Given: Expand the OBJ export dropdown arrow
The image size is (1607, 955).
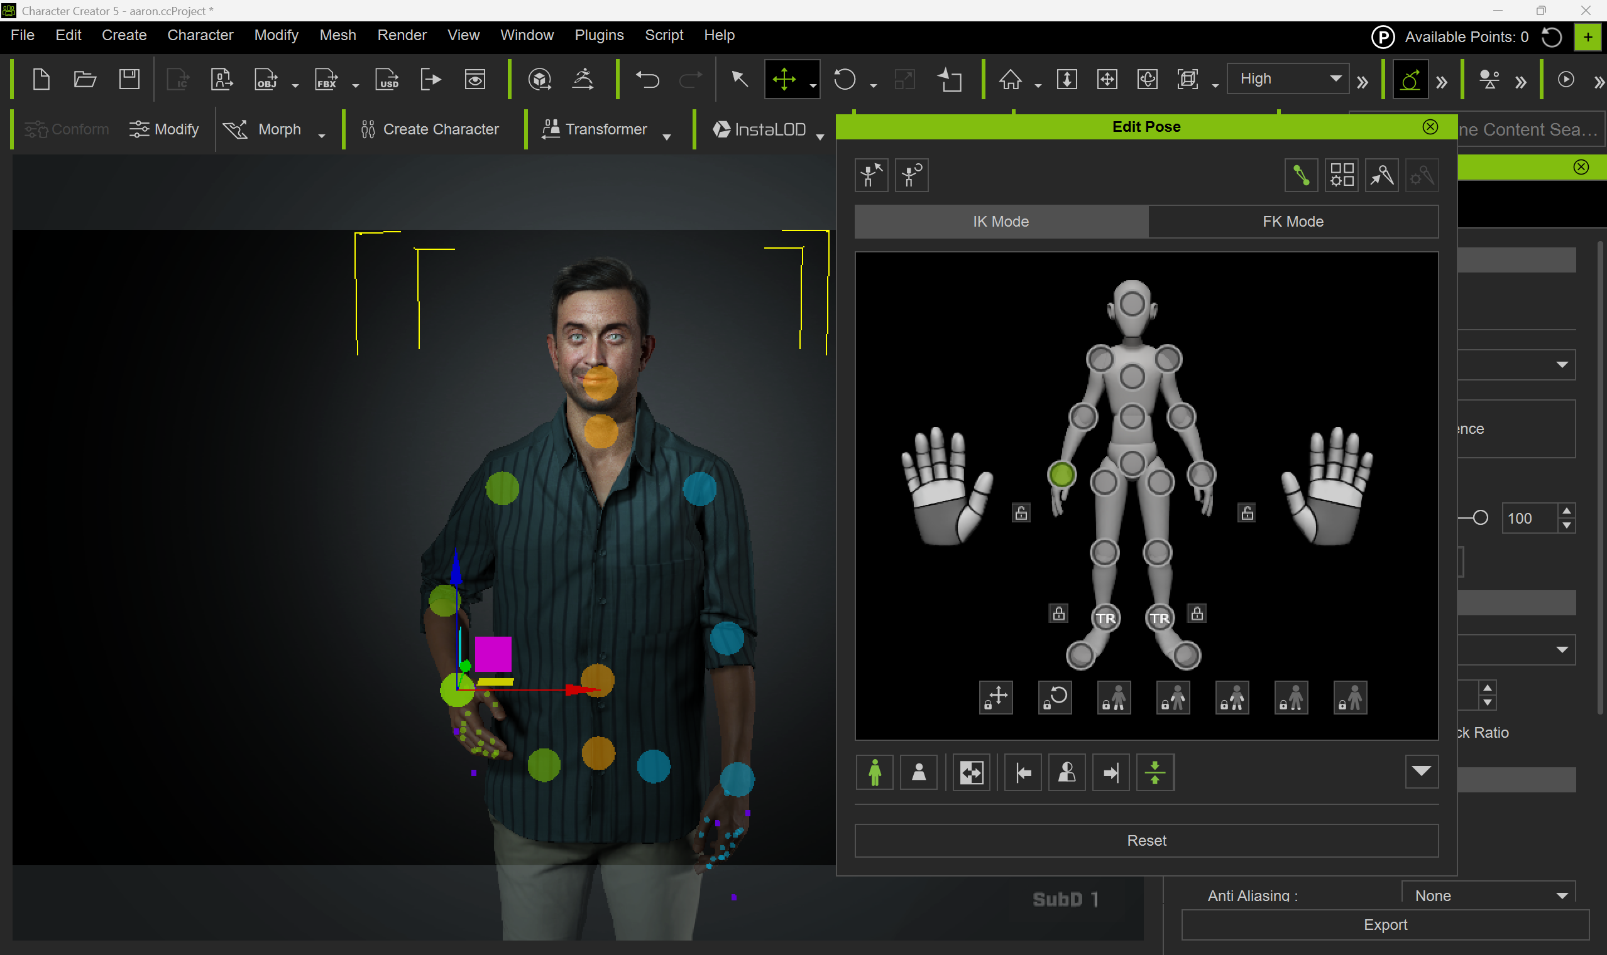Looking at the screenshot, I should pos(295,85).
